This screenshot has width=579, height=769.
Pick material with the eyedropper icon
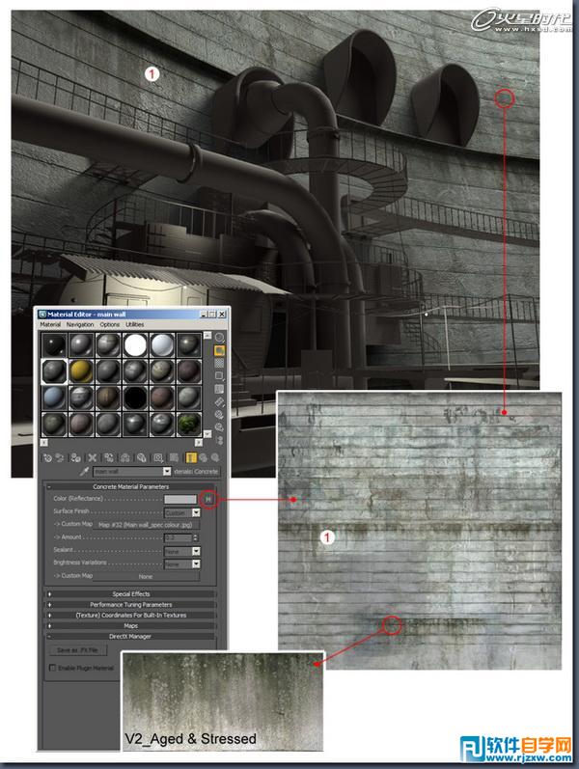[x=84, y=472]
